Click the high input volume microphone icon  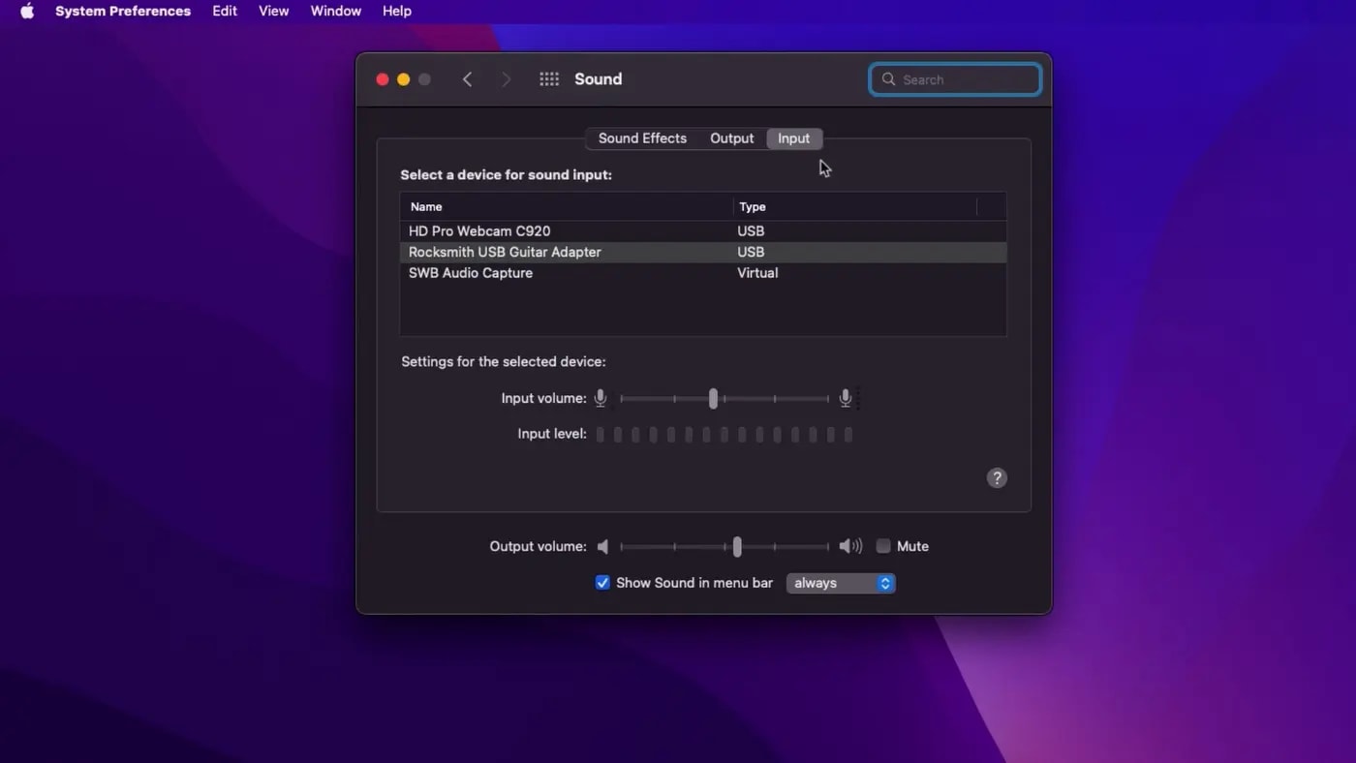tap(844, 397)
